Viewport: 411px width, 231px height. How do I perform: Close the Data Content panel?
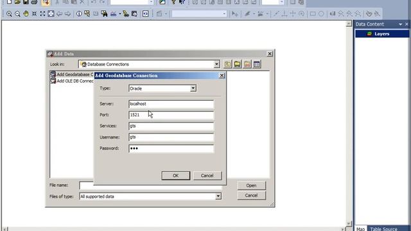pyautogui.click(x=407, y=24)
